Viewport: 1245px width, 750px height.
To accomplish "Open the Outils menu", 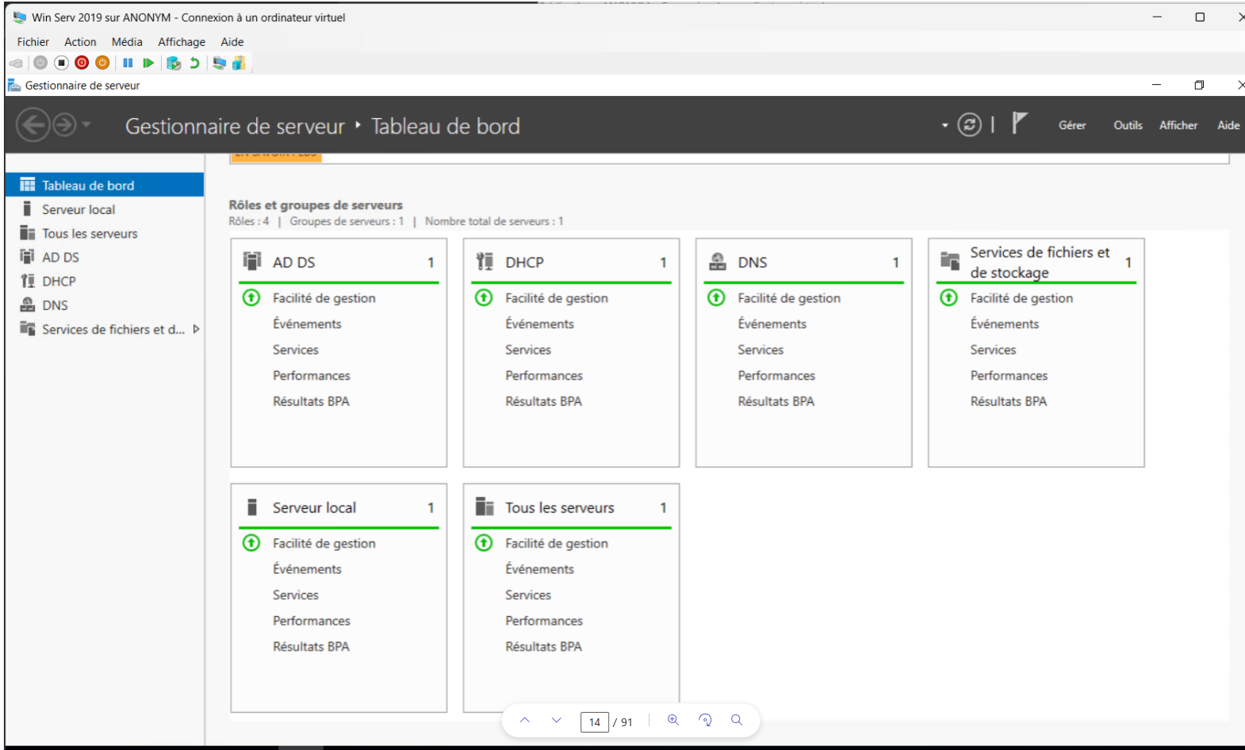I will (1128, 125).
